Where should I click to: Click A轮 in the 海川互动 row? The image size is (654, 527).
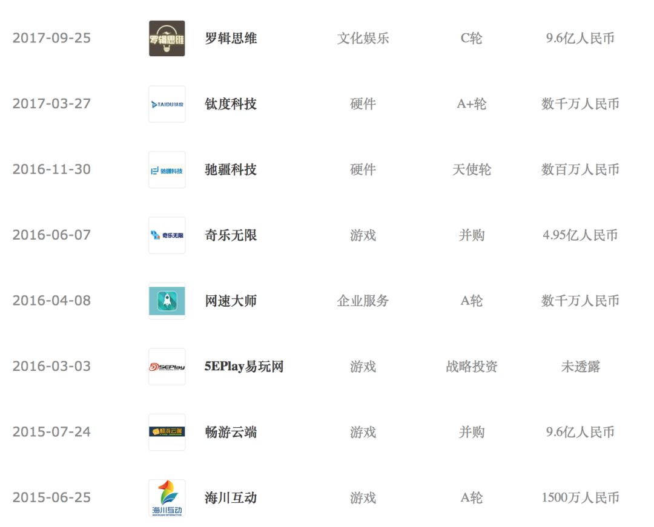(471, 497)
